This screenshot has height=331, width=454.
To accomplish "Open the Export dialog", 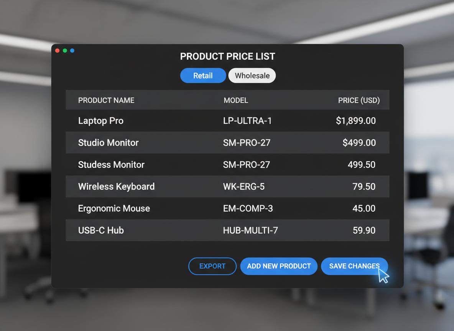I will [212, 266].
